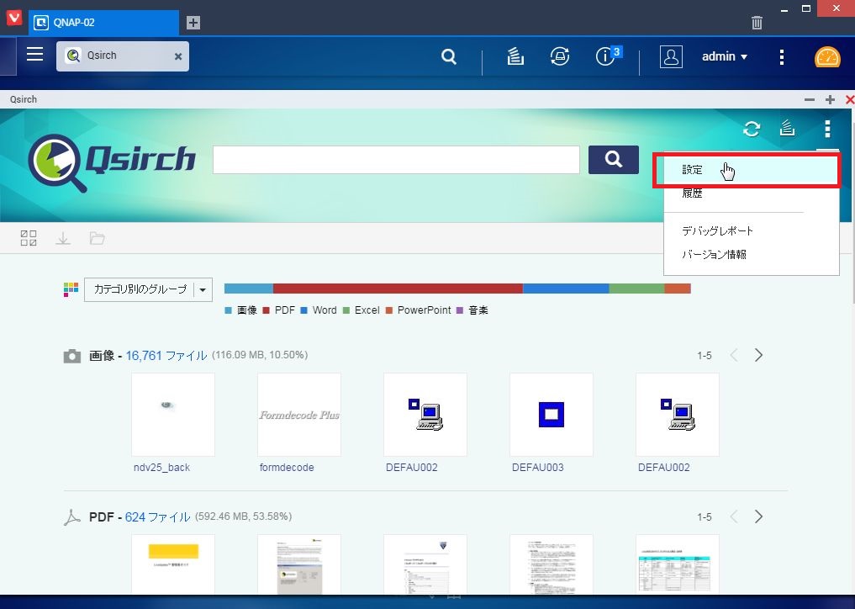Viewport: 855px width, 609px height.
Task: Click the Qsirch logo
Action: click(112, 162)
